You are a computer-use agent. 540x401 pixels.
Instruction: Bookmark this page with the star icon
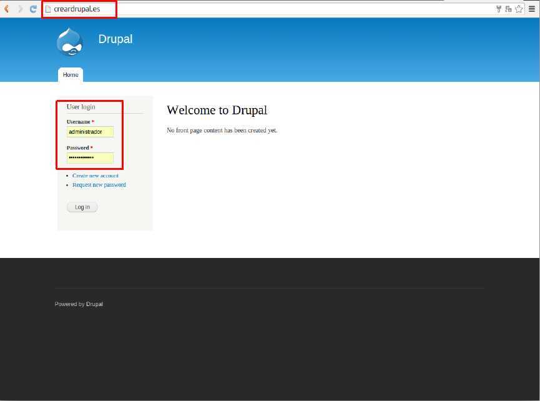[x=518, y=9]
